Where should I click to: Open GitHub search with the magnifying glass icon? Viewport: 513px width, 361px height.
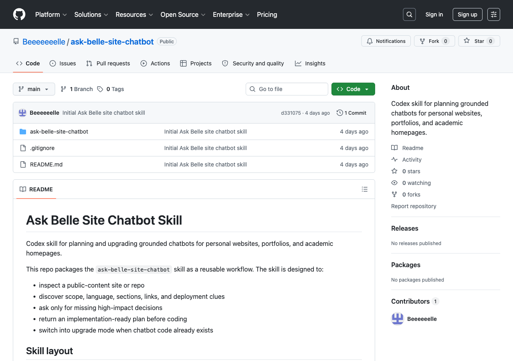409,14
